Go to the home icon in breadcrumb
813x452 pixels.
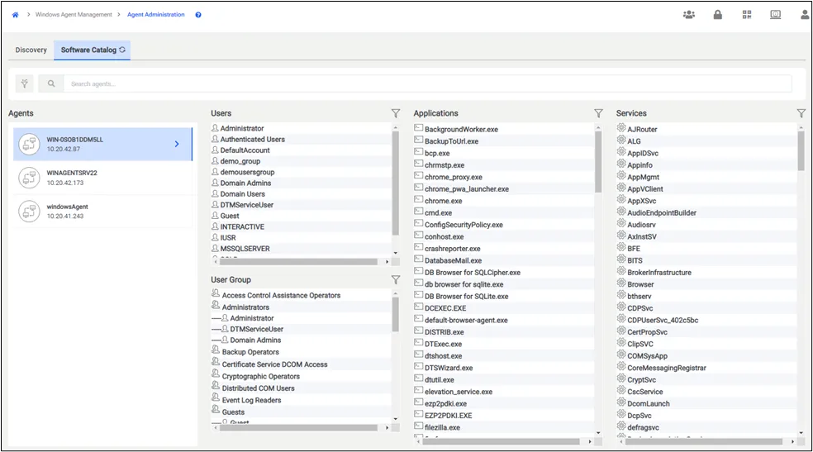pos(15,15)
